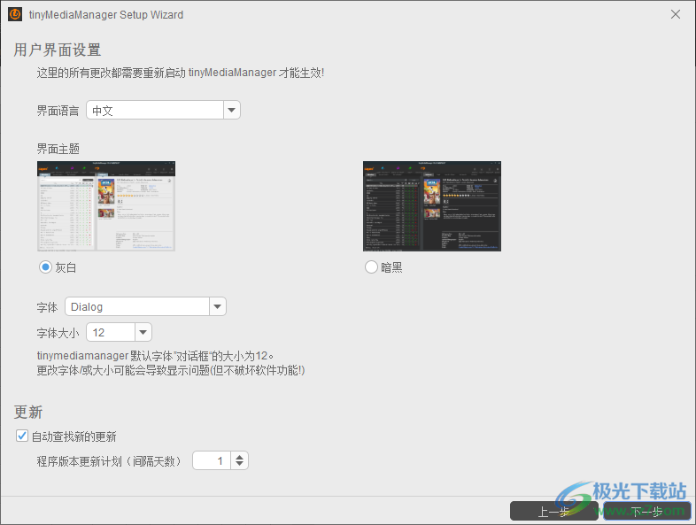The image size is (696, 525).
Task: Click the 界面主题 label
Action: point(58,149)
